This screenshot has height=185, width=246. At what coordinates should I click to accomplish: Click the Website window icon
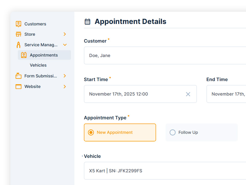coord(18,87)
